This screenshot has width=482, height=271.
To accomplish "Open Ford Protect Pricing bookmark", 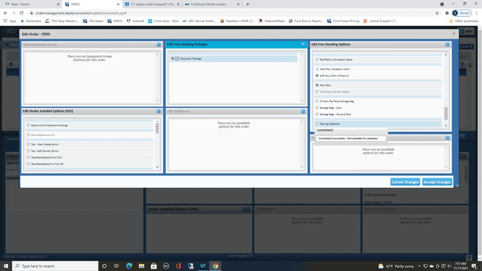I will click(343, 21).
